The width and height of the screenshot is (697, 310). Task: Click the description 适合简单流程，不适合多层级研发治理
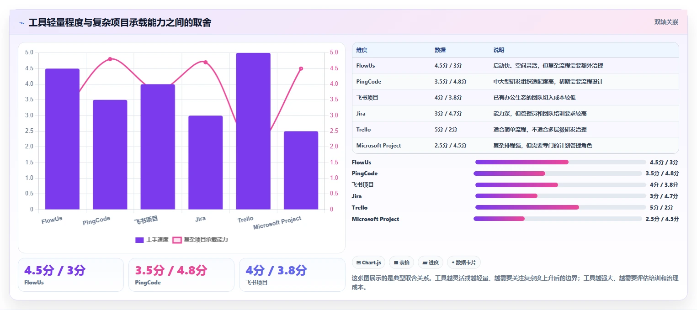tap(540, 130)
